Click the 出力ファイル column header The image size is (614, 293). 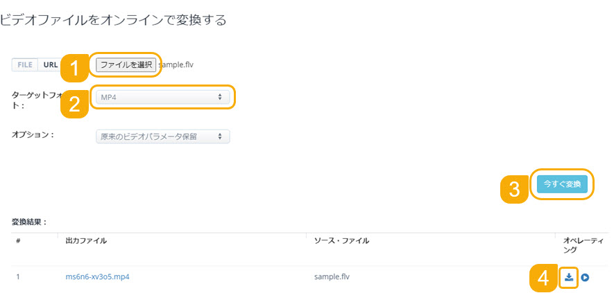[x=86, y=241]
